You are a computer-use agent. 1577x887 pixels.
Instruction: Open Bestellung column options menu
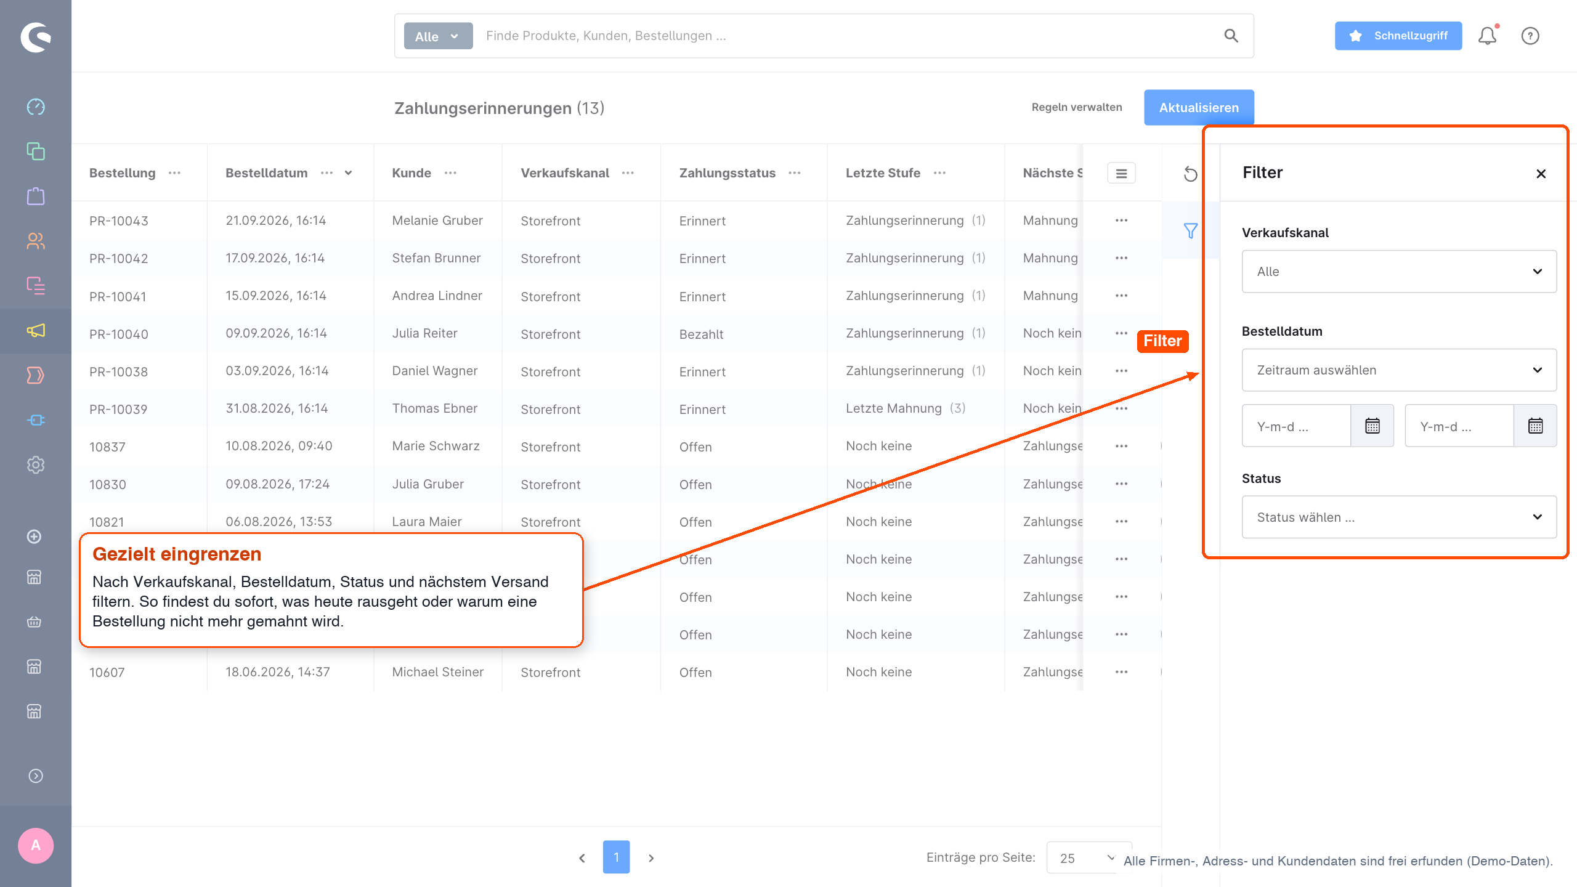coord(175,173)
